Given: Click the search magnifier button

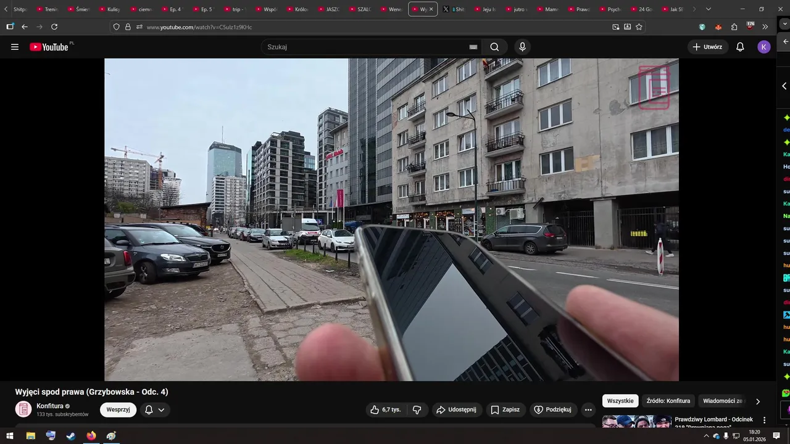Looking at the screenshot, I should (x=494, y=47).
